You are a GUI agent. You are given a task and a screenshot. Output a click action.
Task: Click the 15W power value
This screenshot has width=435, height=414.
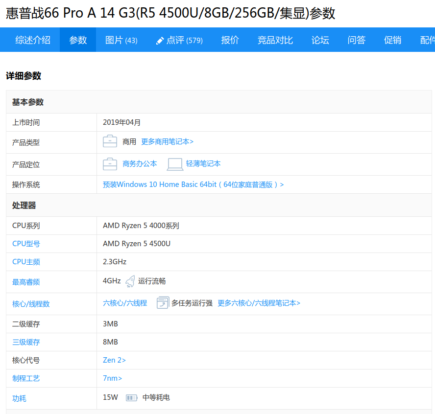coord(110,397)
